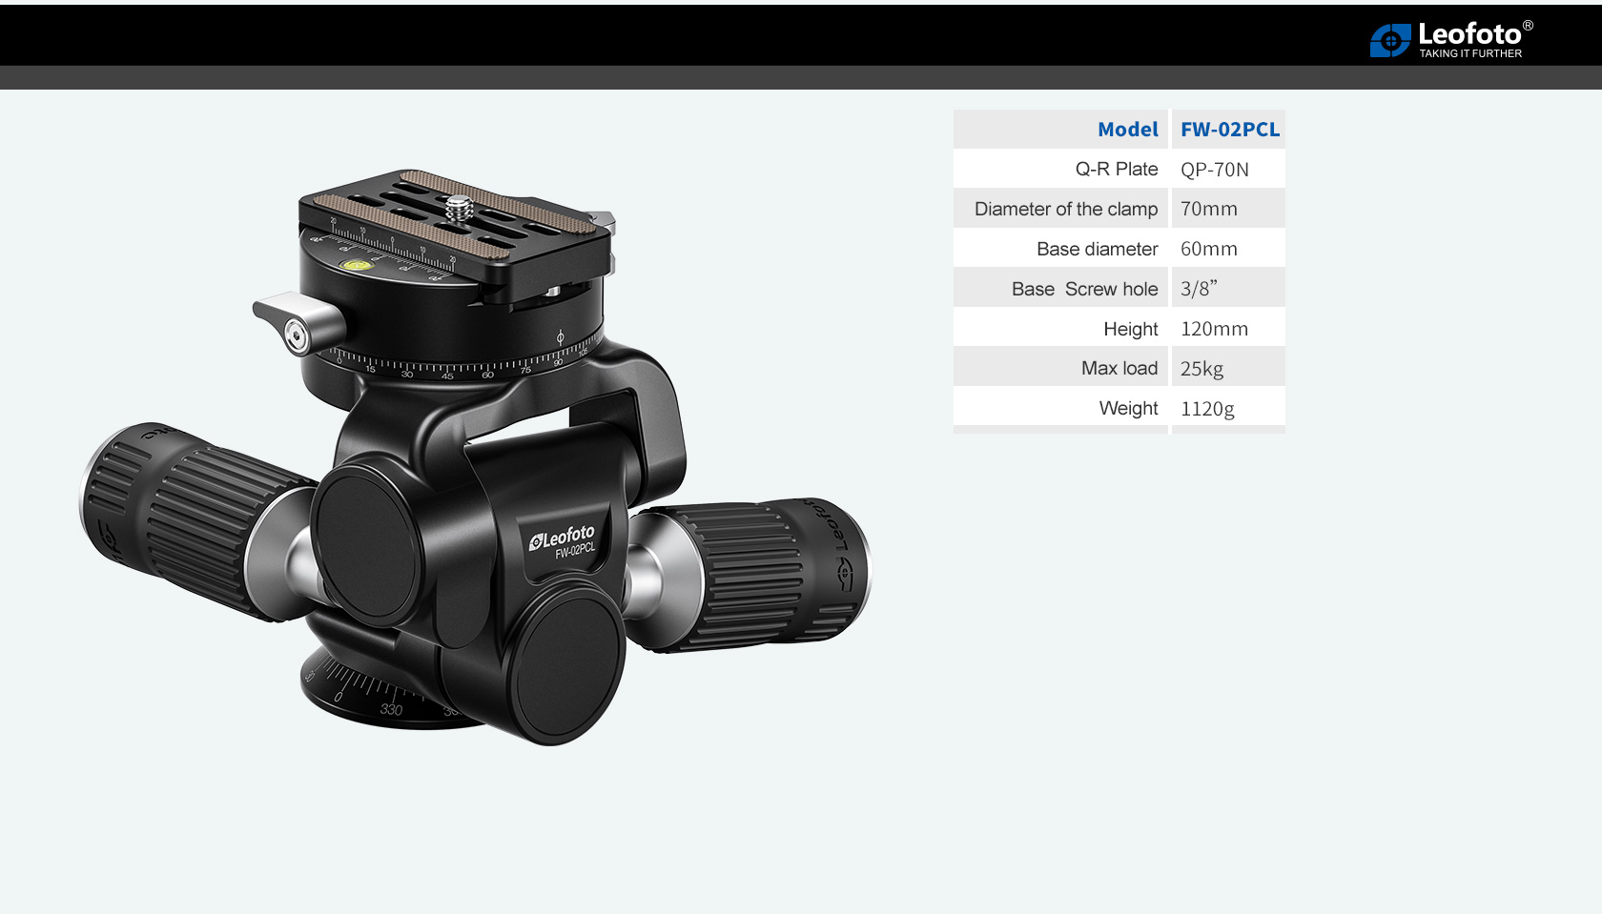Select the FW-02PCL model name
The image size is (1602, 914).
click(1229, 130)
